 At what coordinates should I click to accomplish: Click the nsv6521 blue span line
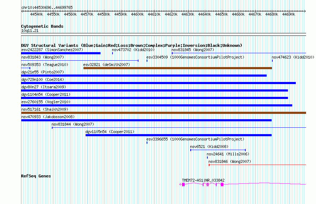(x=218, y=150)
